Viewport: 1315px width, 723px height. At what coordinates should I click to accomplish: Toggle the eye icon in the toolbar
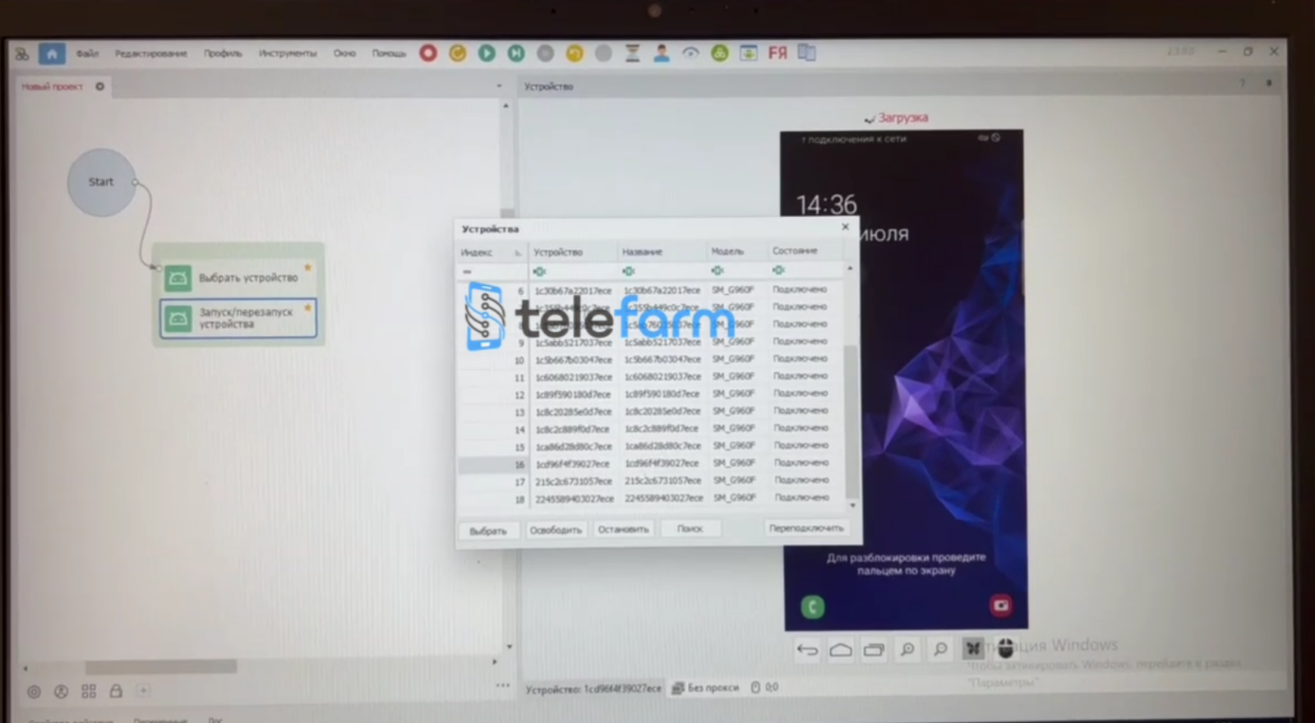[690, 53]
